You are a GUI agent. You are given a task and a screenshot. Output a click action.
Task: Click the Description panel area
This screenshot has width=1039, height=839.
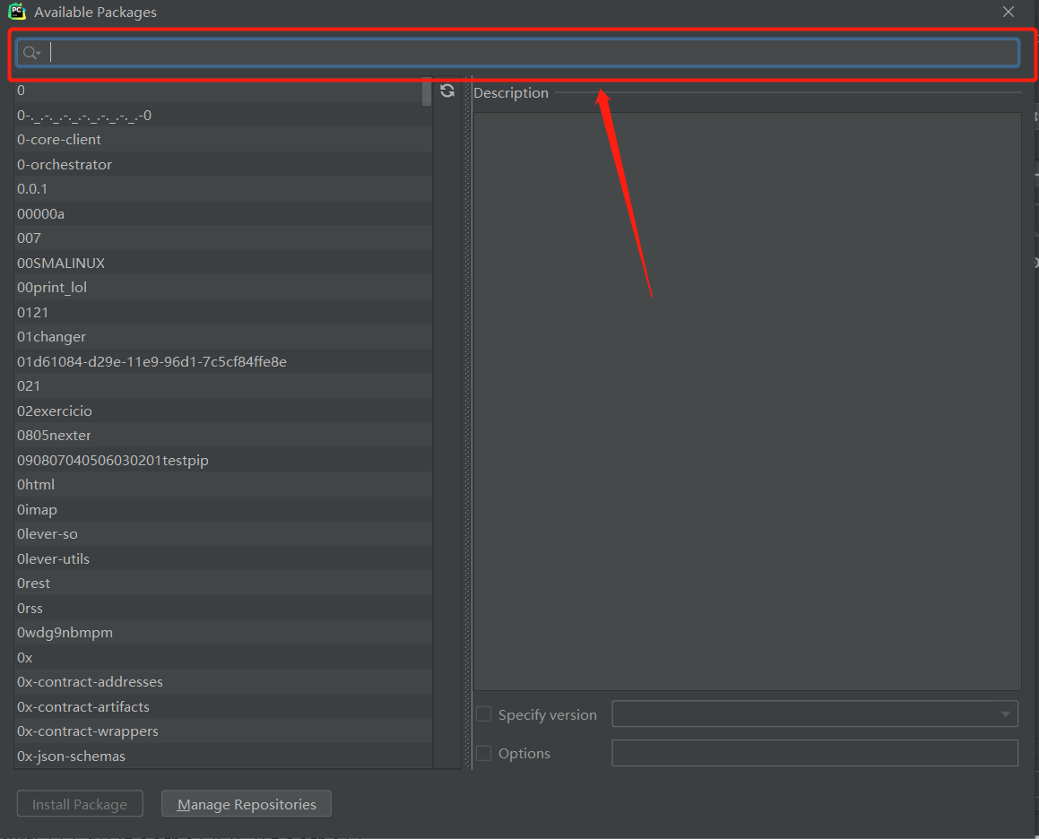coord(747,401)
